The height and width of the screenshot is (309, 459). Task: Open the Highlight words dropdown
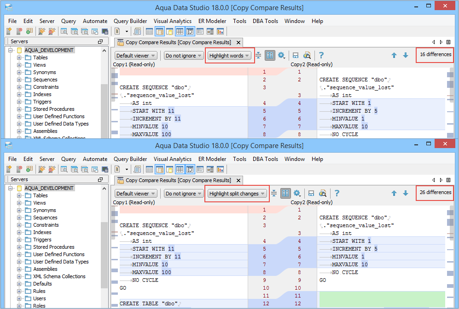tap(229, 56)
